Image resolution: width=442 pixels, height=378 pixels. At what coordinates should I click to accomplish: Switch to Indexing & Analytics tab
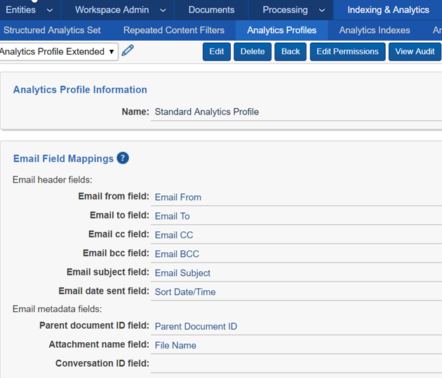click(388, 10)
